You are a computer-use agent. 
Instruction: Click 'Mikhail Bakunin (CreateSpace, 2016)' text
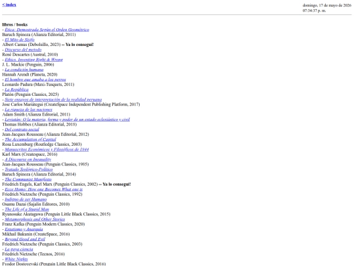pos(36,234)
